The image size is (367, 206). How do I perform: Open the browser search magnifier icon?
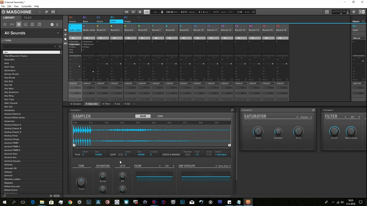[46, 12]
